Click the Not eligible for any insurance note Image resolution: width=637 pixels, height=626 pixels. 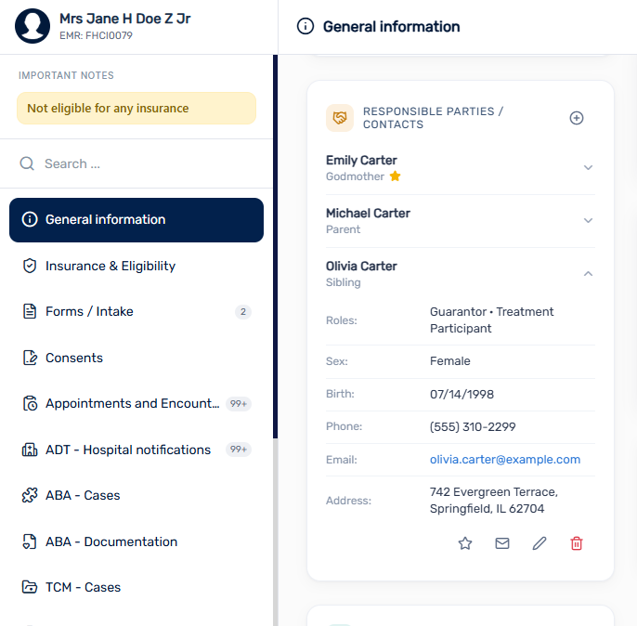[x=136, y=108]
